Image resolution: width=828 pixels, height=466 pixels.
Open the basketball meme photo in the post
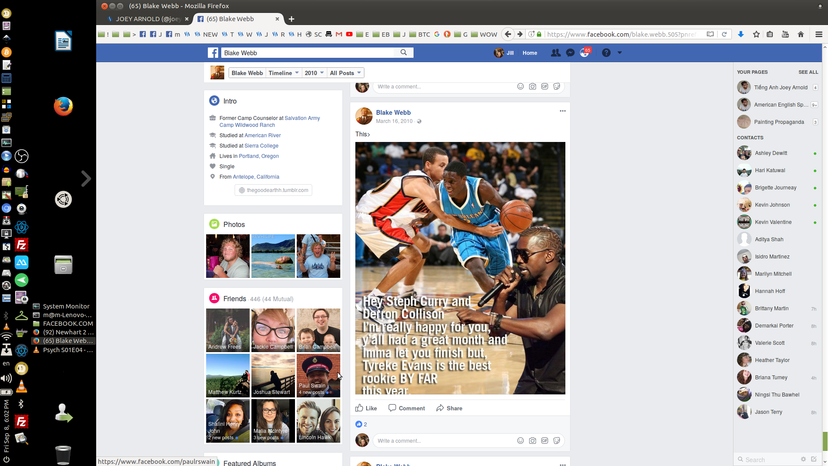pos(460,268)
